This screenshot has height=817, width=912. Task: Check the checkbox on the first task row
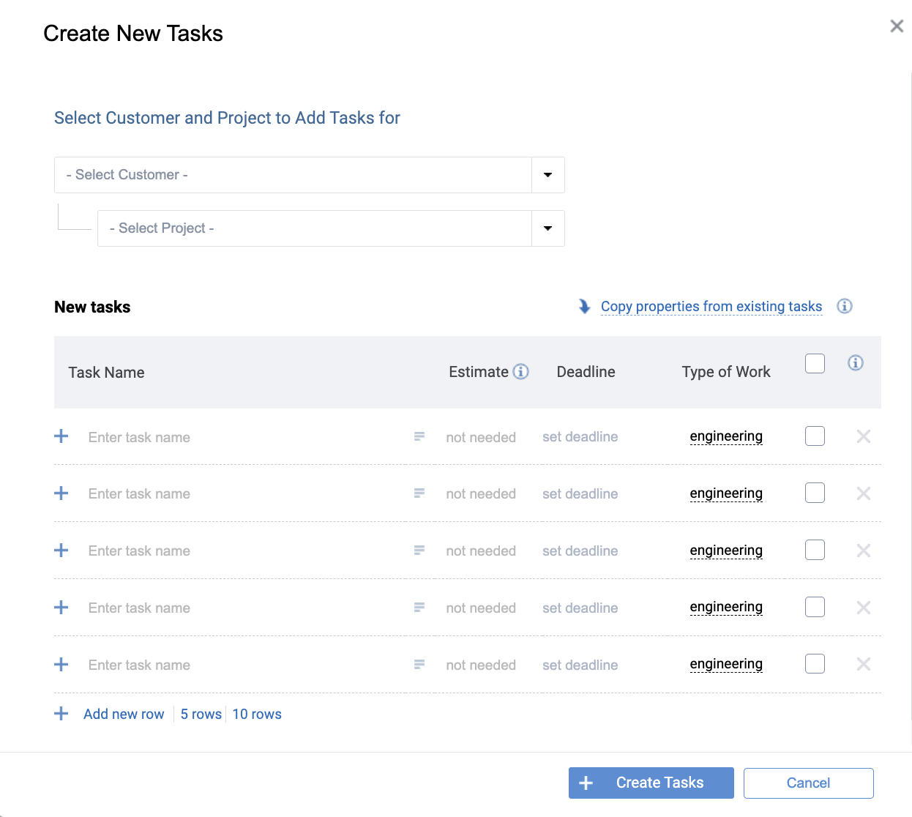pyautogui.click(x=815, y=436)
